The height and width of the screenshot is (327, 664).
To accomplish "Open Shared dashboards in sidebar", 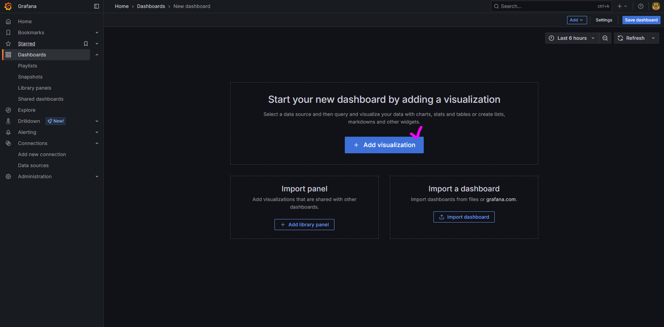I will click(41, 99).
